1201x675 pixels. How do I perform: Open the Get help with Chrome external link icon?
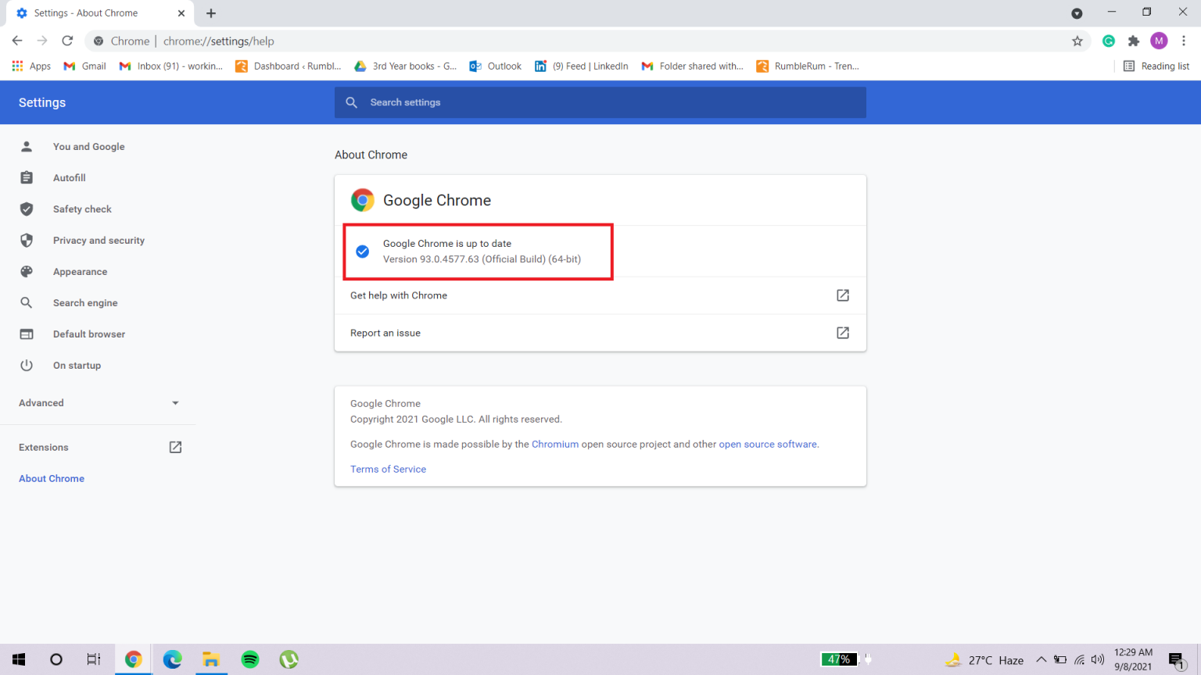(x=842, y=295)
